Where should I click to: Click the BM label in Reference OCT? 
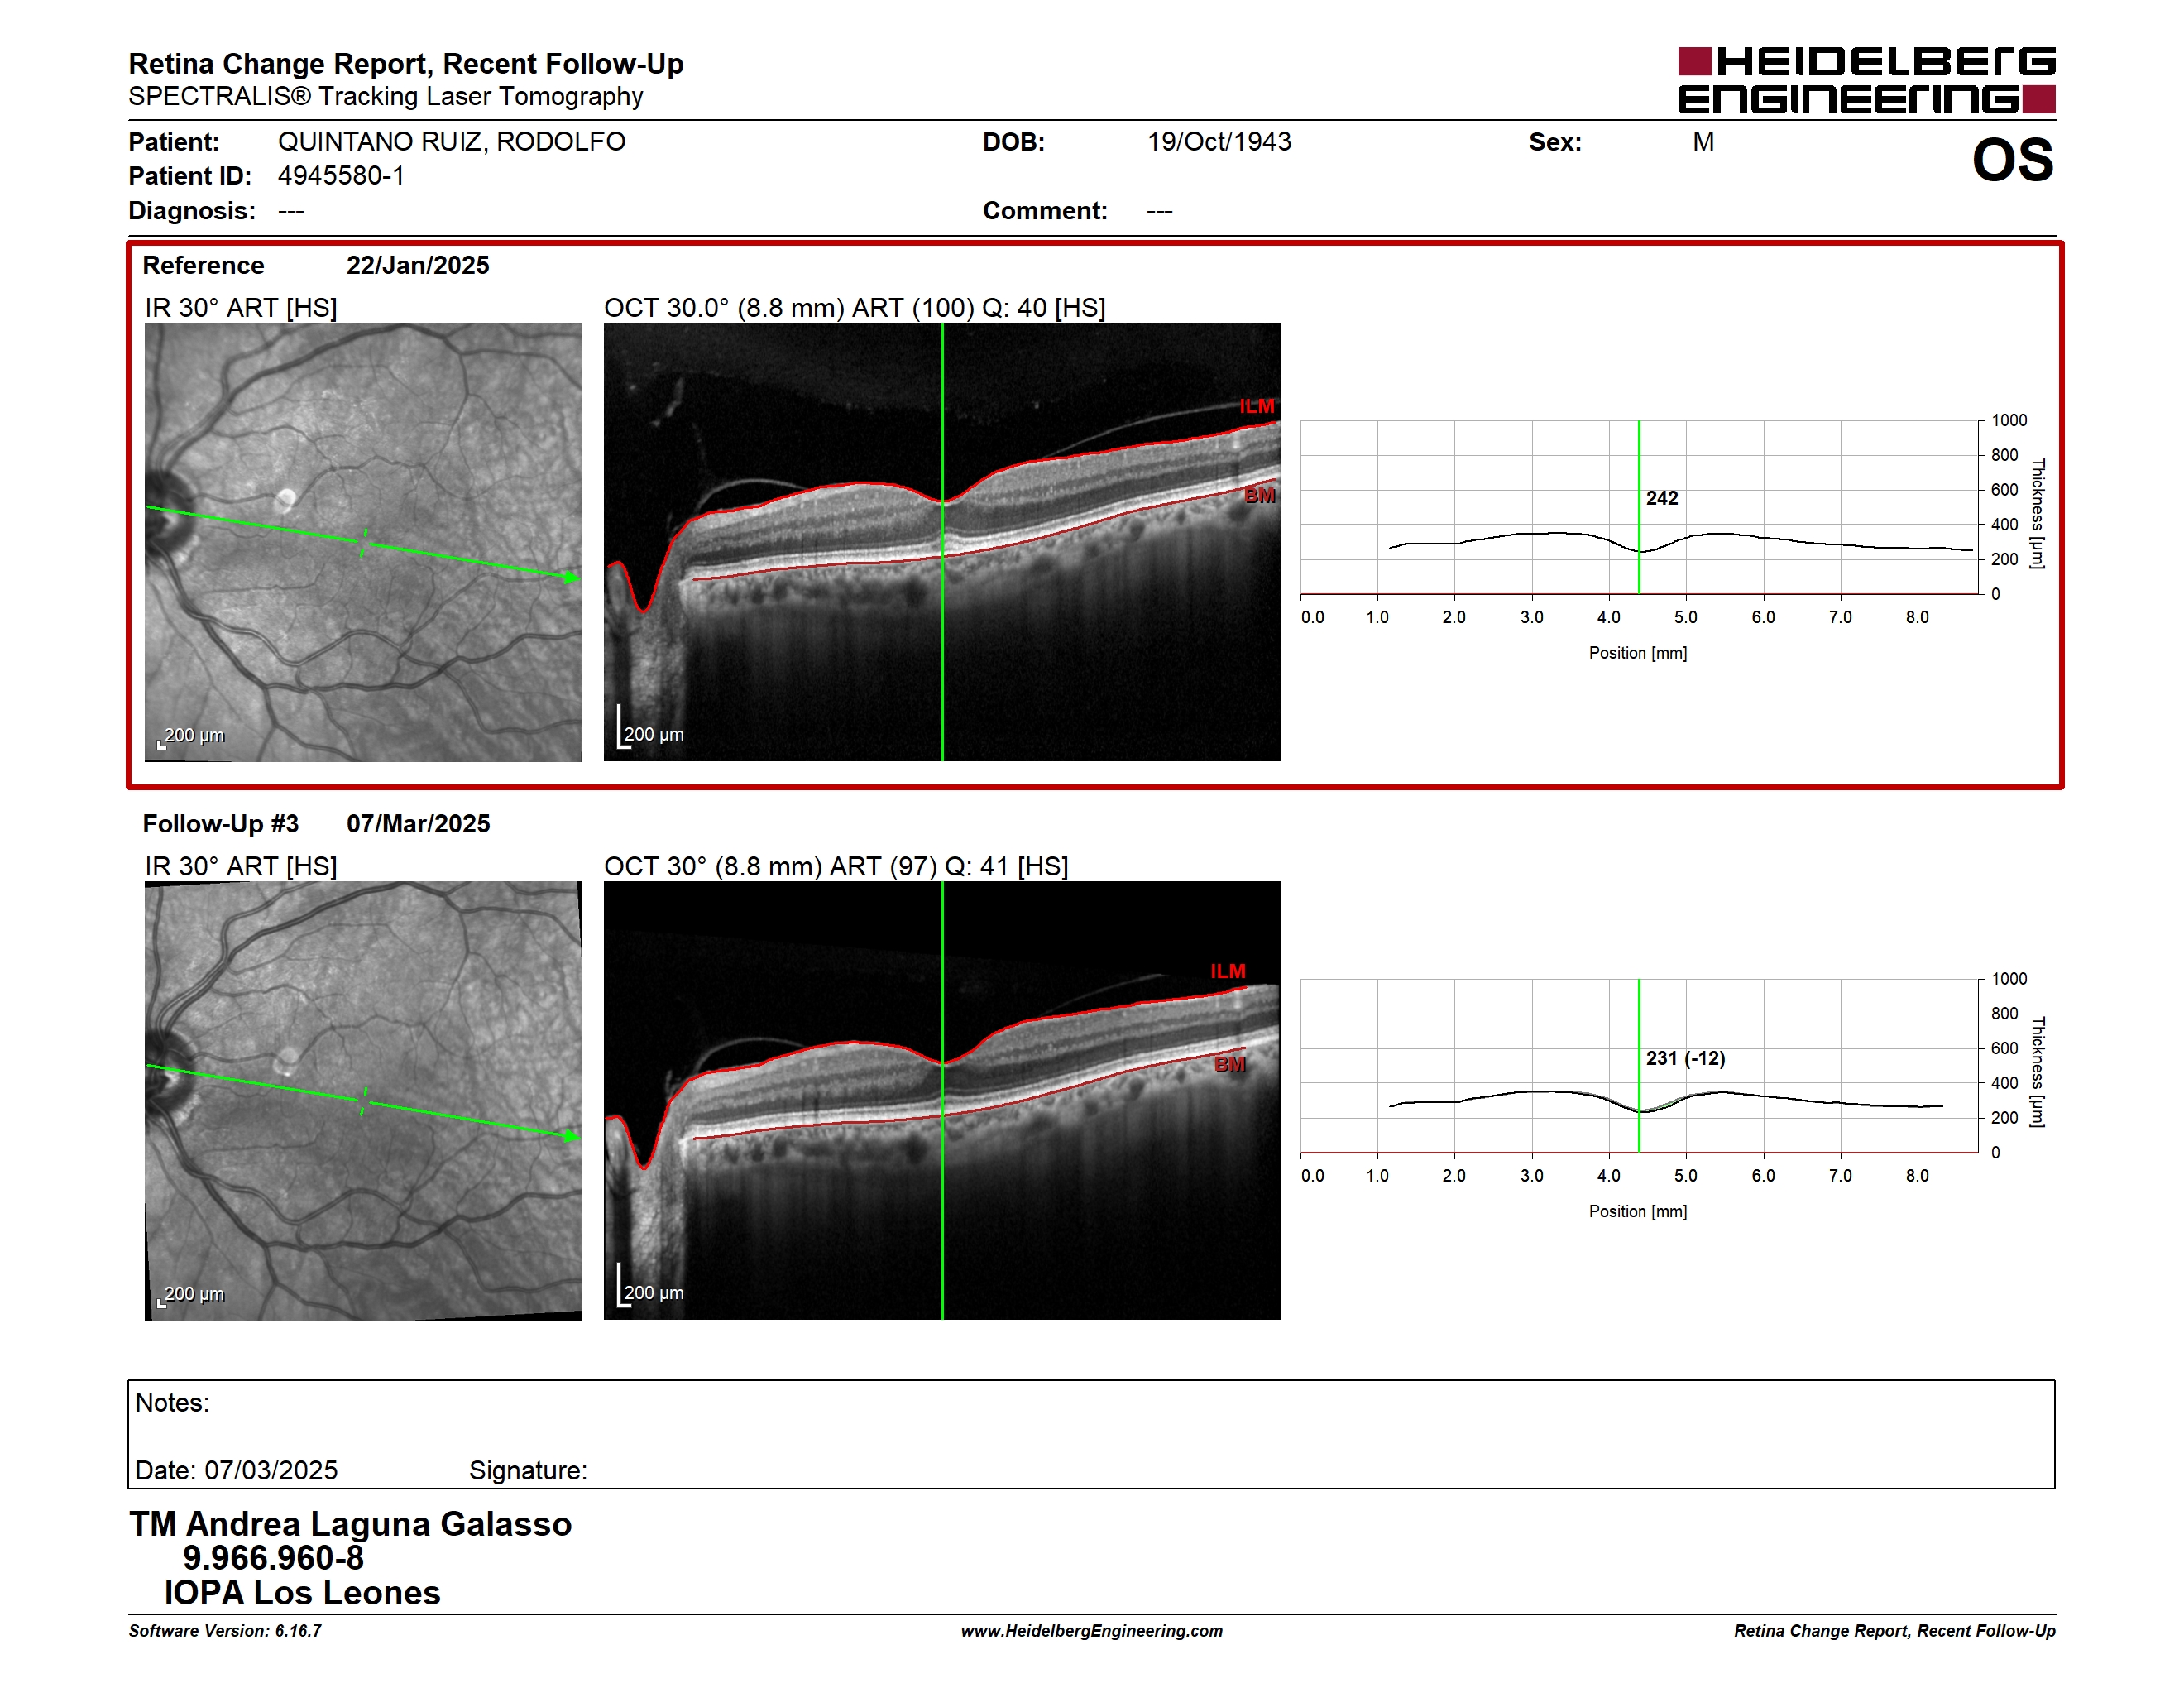click(1259, 495)
